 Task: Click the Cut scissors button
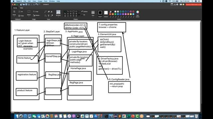click(x=21, y=12)
